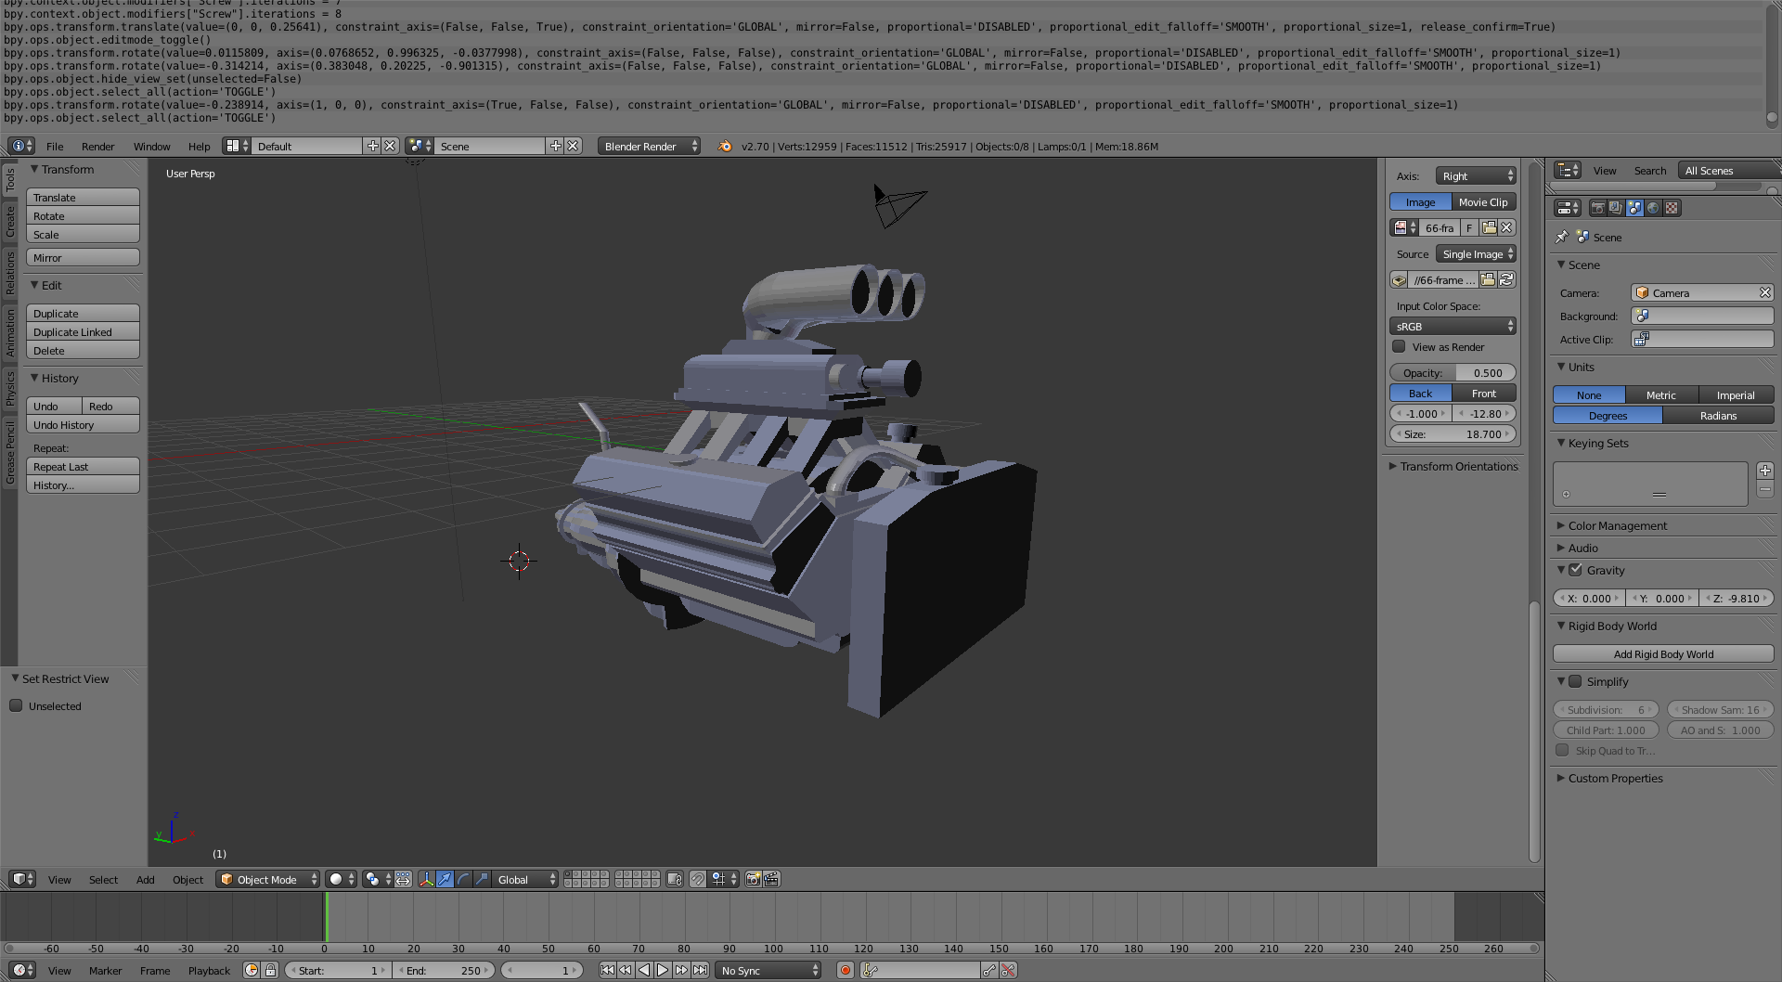Click the Undo History button
Viewport: 1782px width, 982px height.
(83, 424)
